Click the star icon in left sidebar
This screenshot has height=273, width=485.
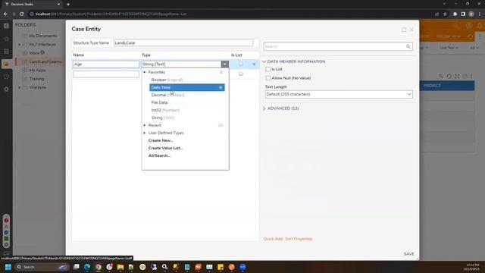coord(6,39)
